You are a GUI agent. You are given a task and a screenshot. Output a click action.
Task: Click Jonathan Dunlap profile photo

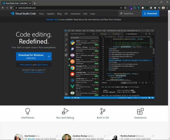click(67, 137)
